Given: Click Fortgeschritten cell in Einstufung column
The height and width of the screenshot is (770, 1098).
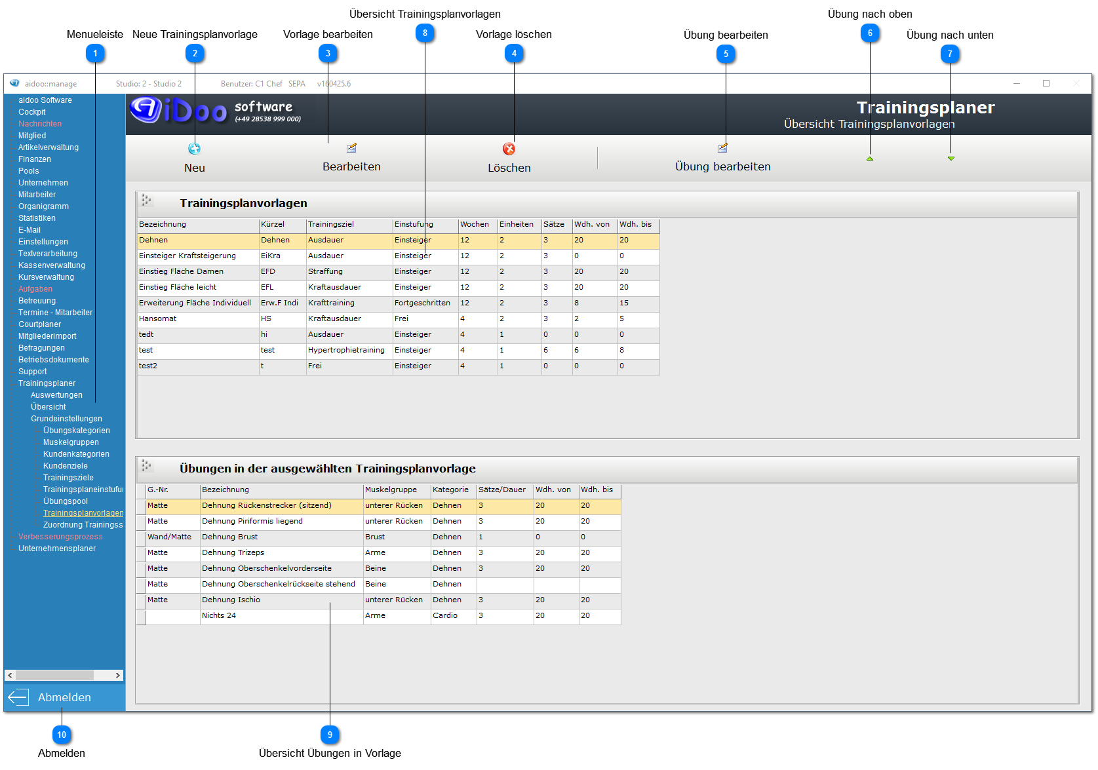Looking at the screenshot, I should pos(425,303).
